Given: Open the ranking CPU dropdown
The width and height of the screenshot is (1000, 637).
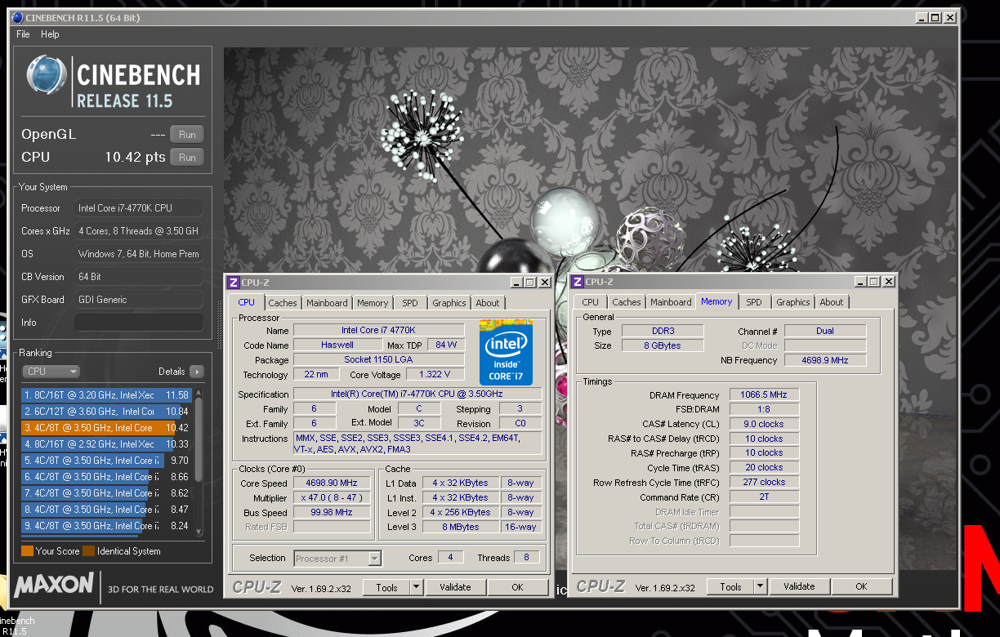Looking at the screenshot, I should tap(51, 372).
